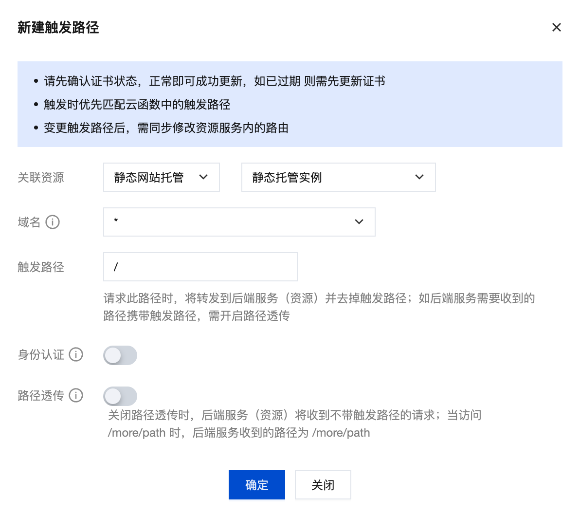The width and height of the screenshot is (580, 516).
Task: Select the 触发路径 field label
Action: 41,267
